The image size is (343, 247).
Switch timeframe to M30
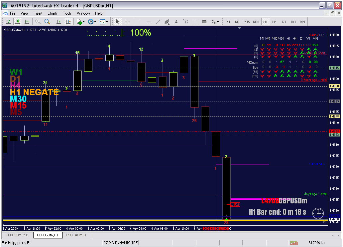tap(256, 22)
